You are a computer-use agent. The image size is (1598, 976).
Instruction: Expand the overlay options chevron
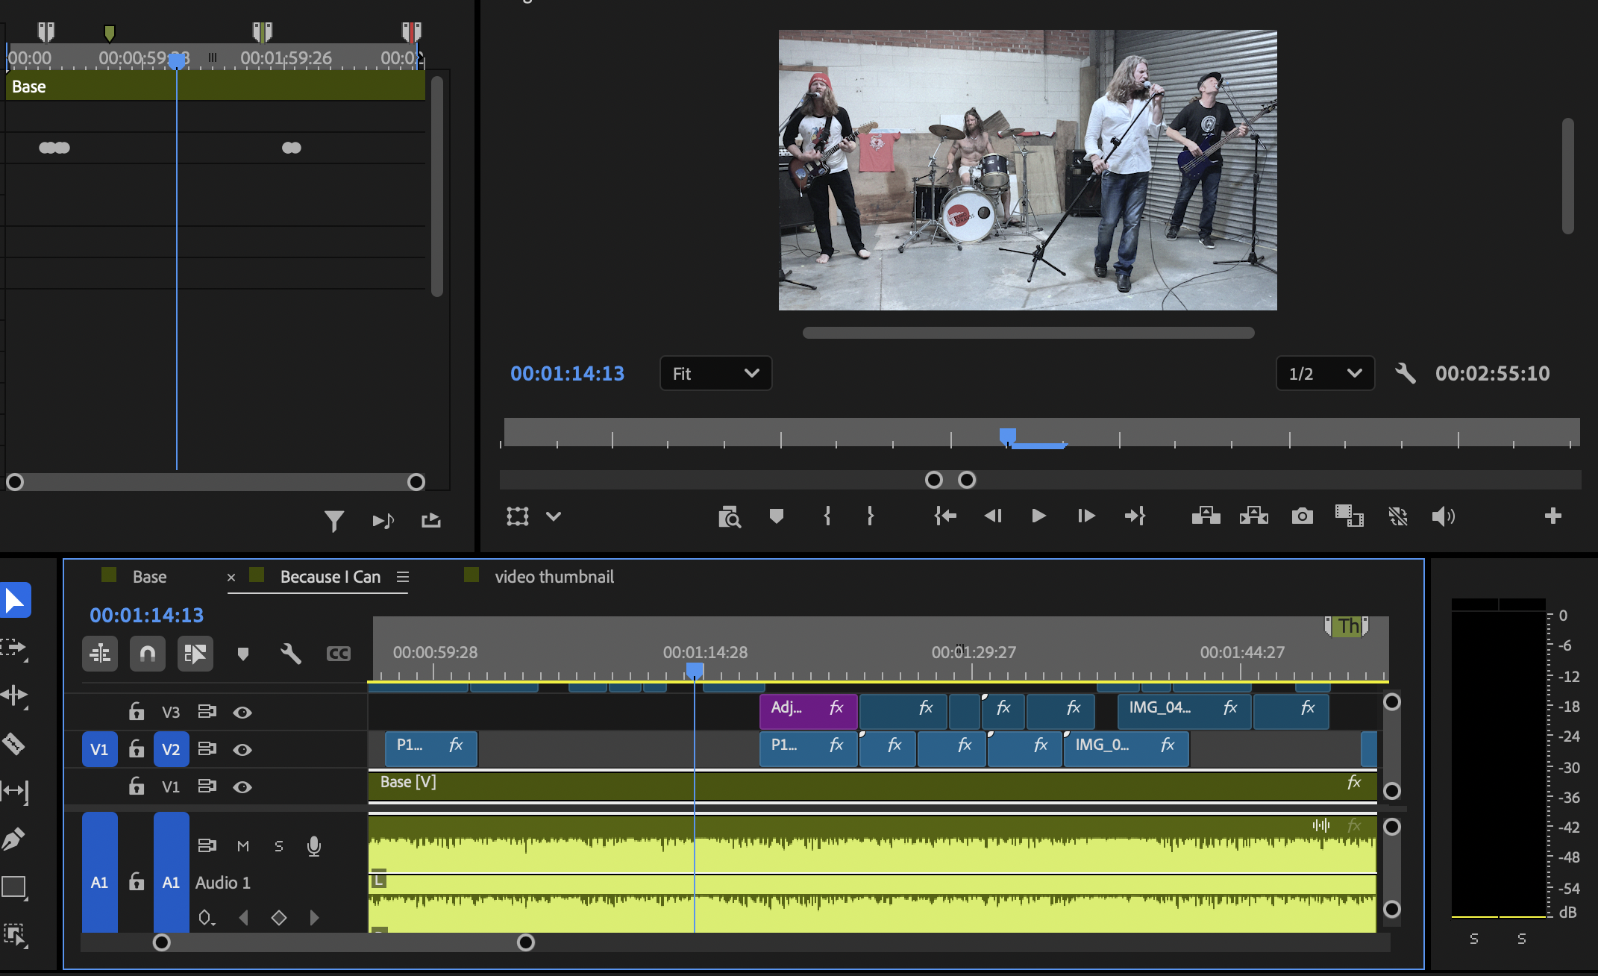[554, 516]
